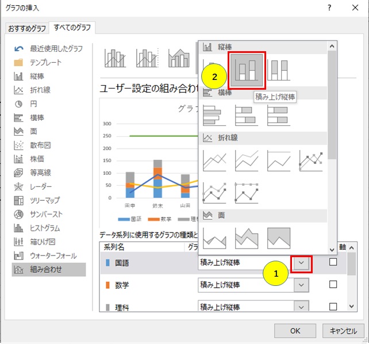Open dialog help question mark
The image size is (369, 344).
(329, 8)
